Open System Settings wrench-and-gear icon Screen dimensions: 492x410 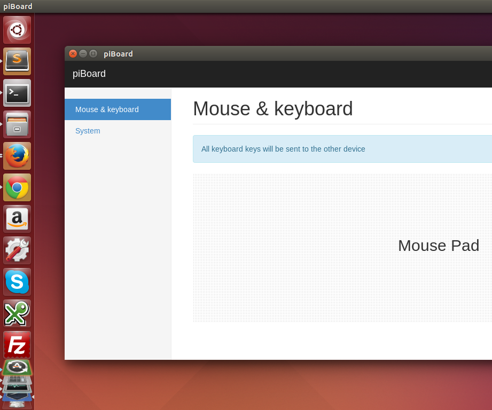pyautogui.click(x=17, y=250)
